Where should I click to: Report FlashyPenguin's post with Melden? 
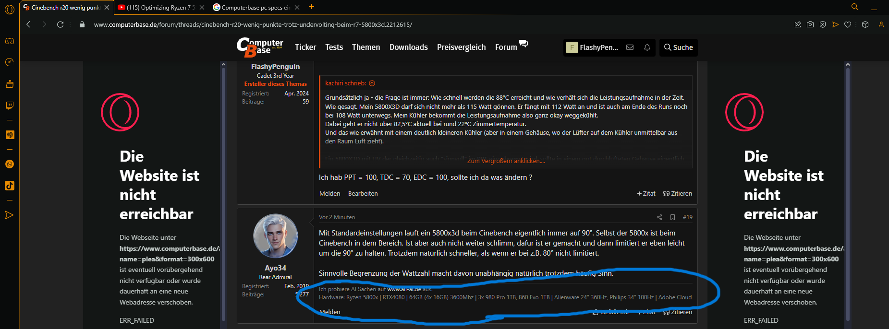(x=329, y=194)
